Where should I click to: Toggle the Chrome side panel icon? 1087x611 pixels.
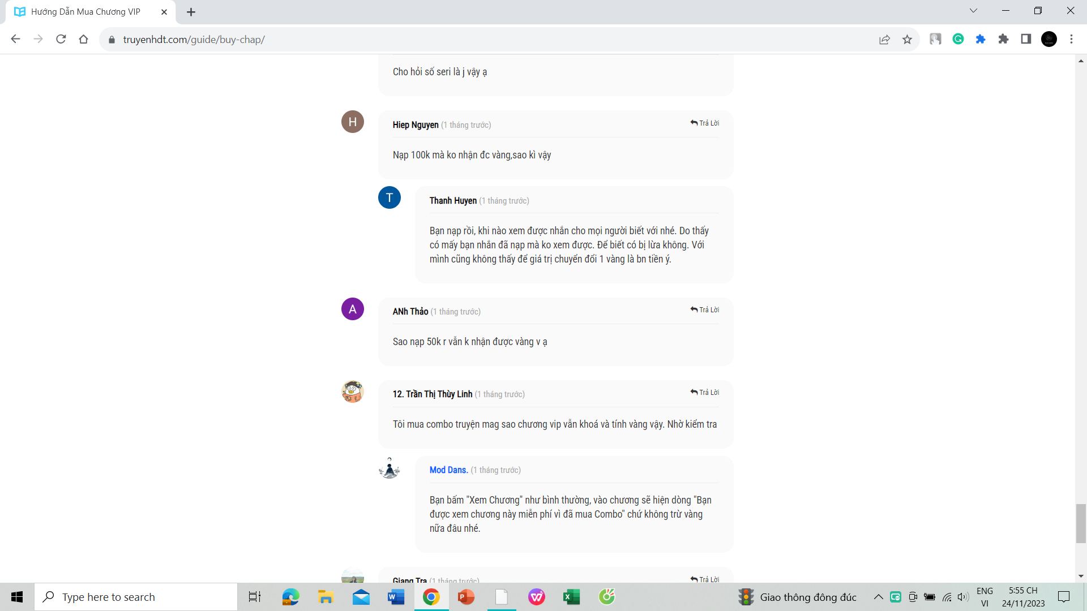coord(1026,39)
